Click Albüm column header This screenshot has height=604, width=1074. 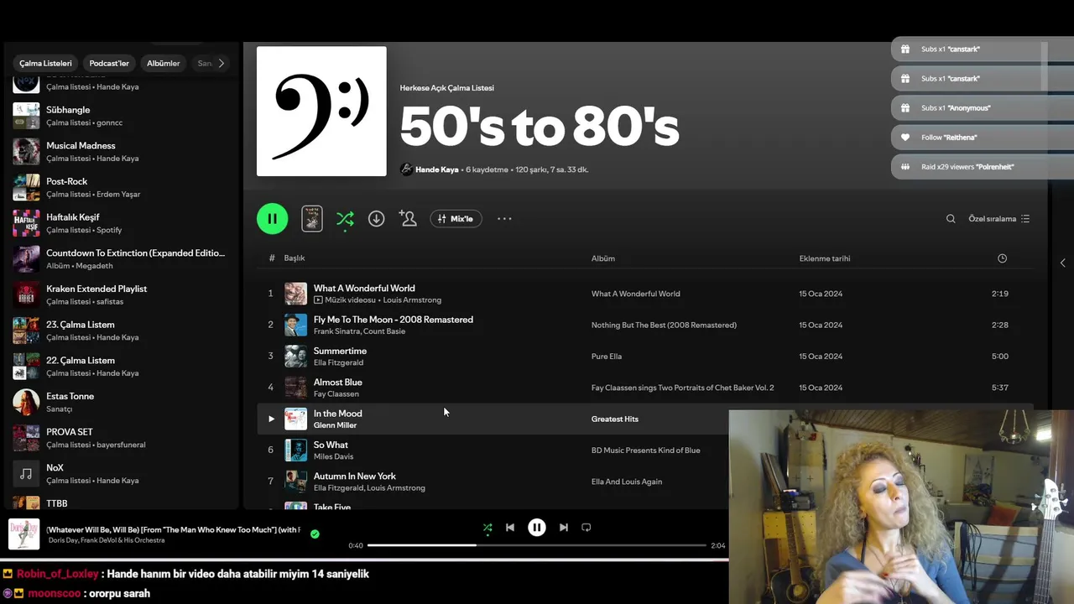(x=603, y=258)
